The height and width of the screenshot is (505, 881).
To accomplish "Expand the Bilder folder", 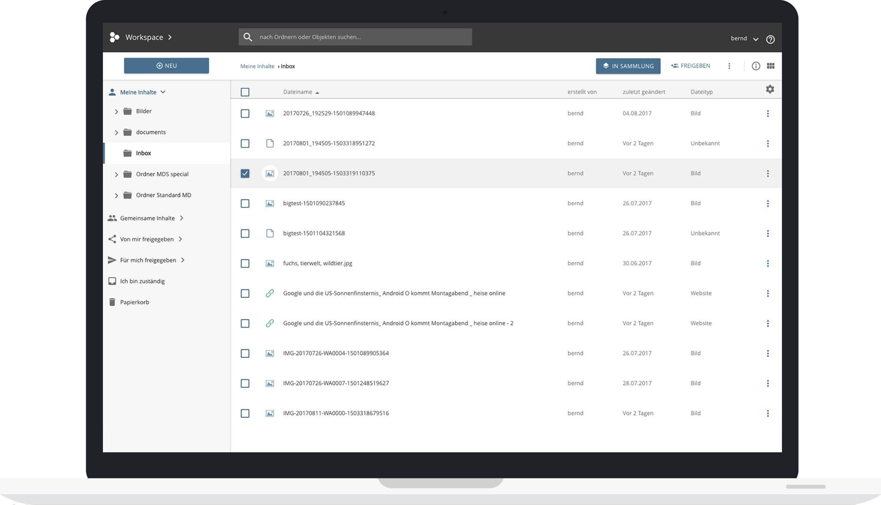I will coord(116,111).
